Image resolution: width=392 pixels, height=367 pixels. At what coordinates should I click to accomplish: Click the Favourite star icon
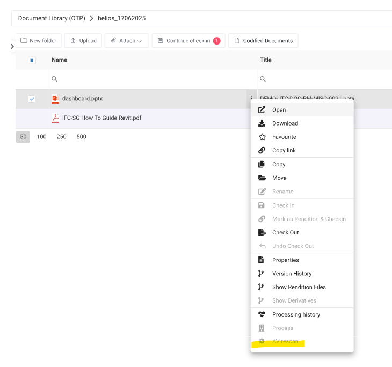pyautogui.click(x=262, y=137)
